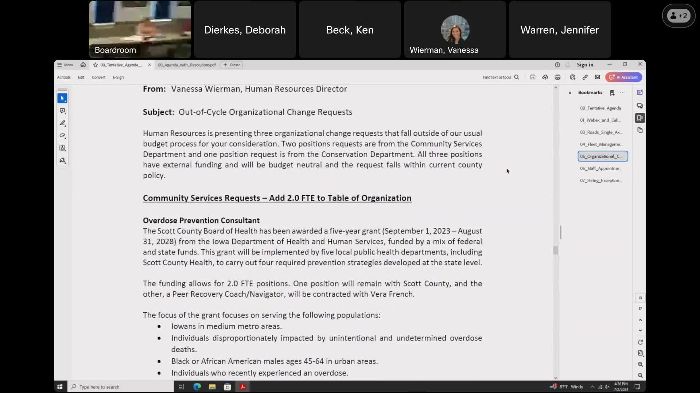Click the share link icon

(x=585, y=77)
